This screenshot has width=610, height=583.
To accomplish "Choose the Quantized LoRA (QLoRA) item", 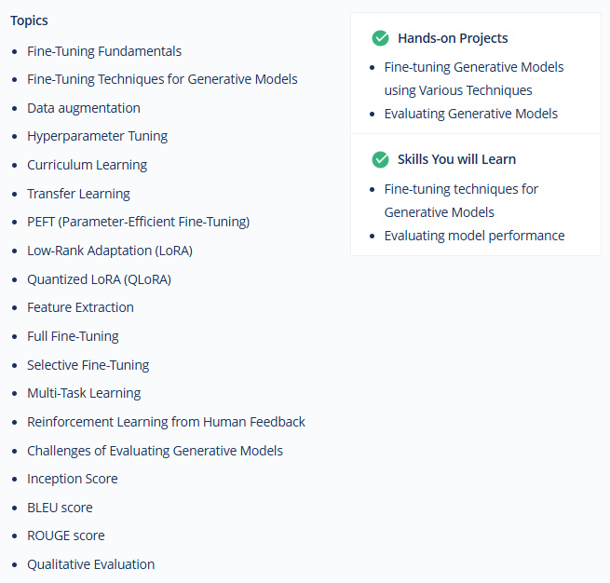I will click(x=100, y=279).
